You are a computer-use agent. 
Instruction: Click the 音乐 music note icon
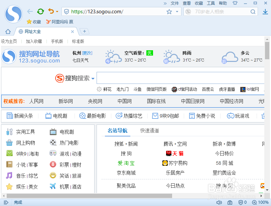pos(9,175)
